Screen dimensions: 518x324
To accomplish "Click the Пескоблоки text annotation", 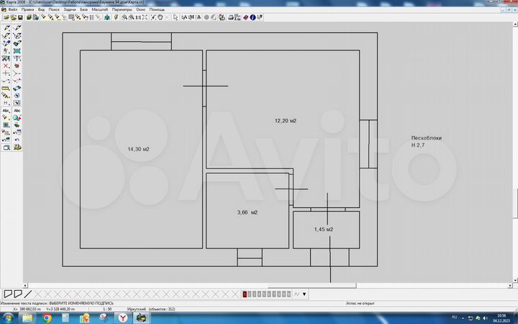I will coord(426,138).
